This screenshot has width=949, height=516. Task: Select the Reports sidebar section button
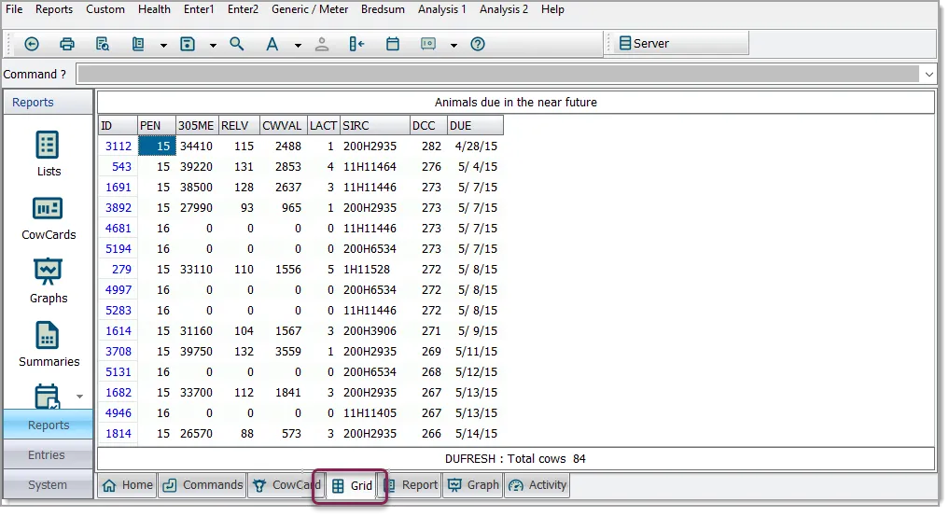click(49, 425)
